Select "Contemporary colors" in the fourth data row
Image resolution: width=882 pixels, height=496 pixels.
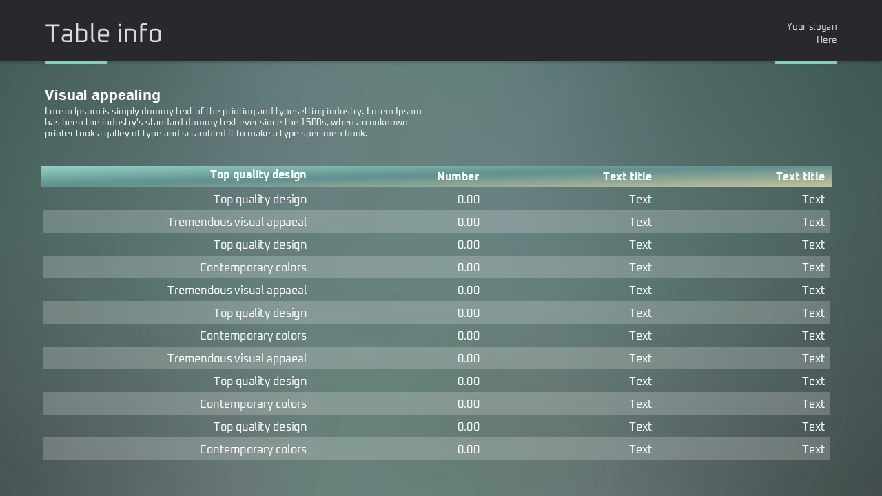pos(253,267)
